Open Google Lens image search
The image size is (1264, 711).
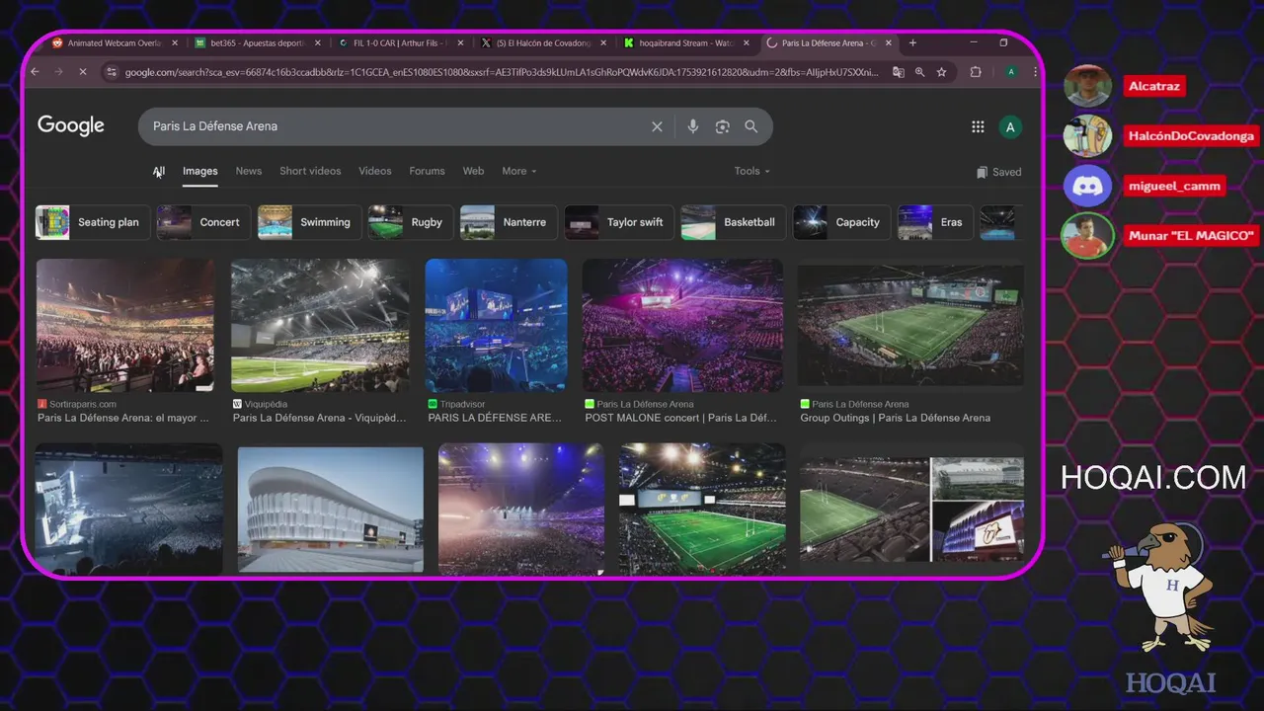tap(722, 126)
